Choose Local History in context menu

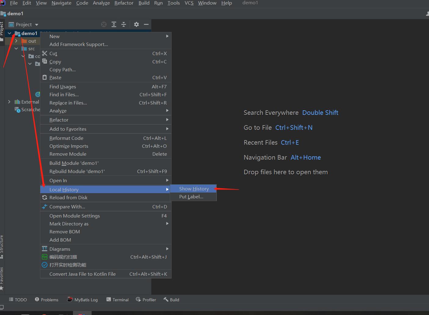click(x=106, y=189)
